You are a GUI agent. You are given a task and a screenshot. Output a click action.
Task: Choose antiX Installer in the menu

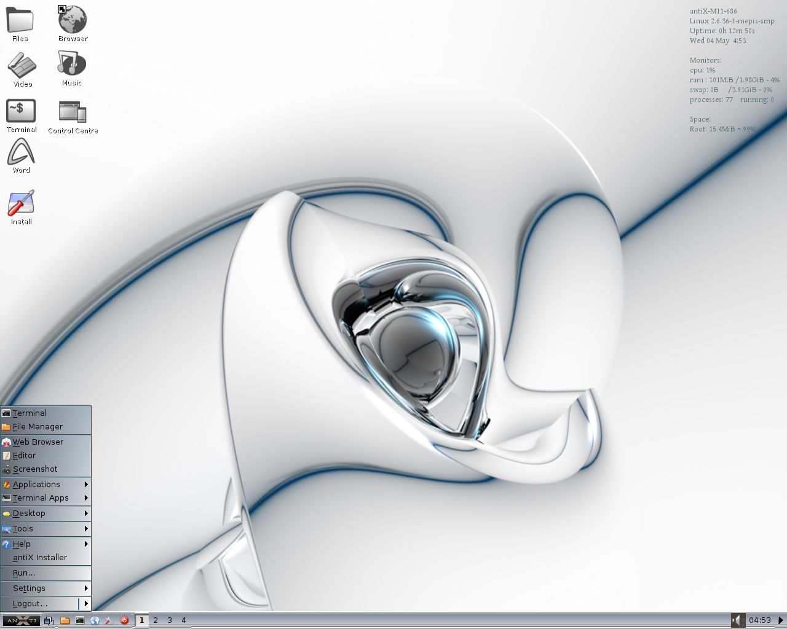[40, 558]
